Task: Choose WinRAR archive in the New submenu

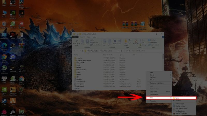Action: (x=184, y=106)
